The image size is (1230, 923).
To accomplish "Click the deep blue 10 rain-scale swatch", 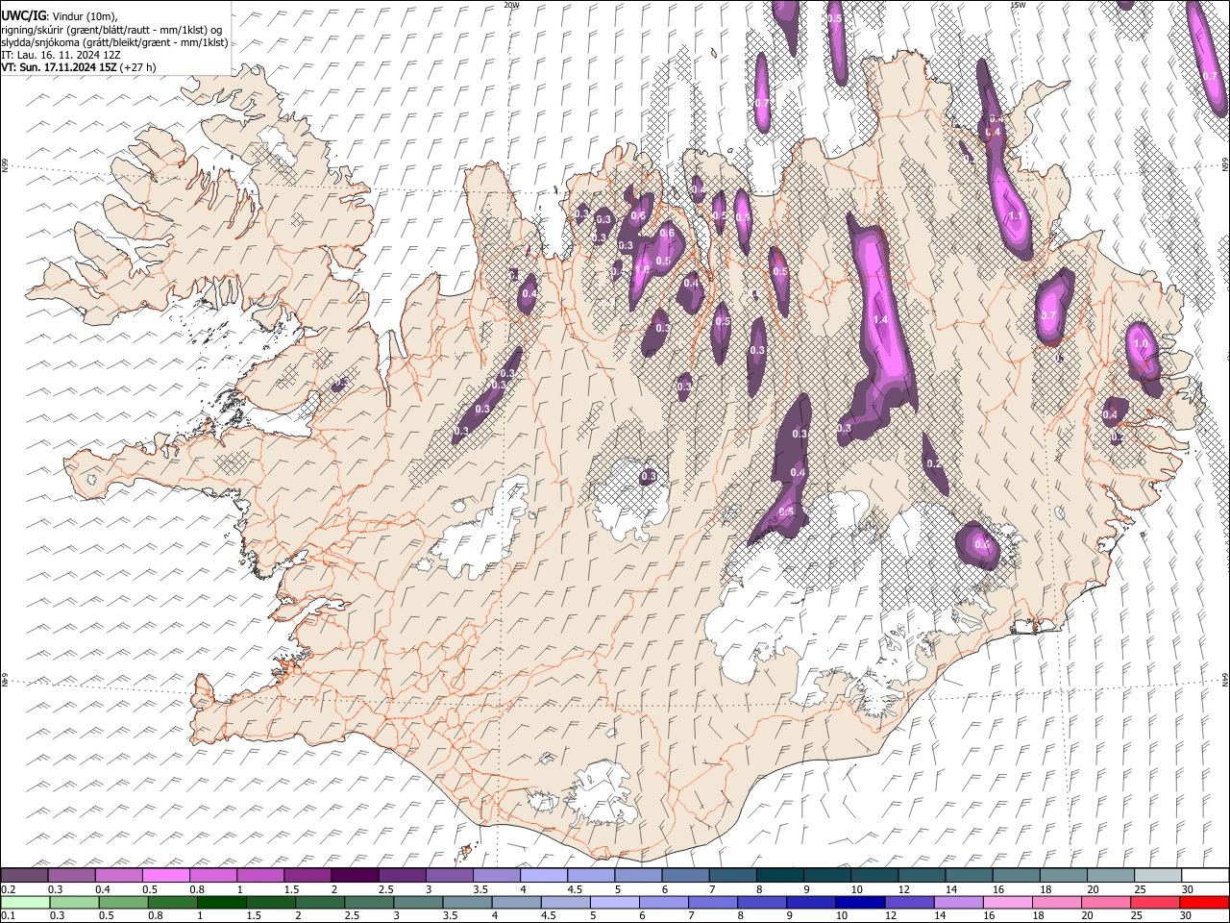I will (860, 902).
